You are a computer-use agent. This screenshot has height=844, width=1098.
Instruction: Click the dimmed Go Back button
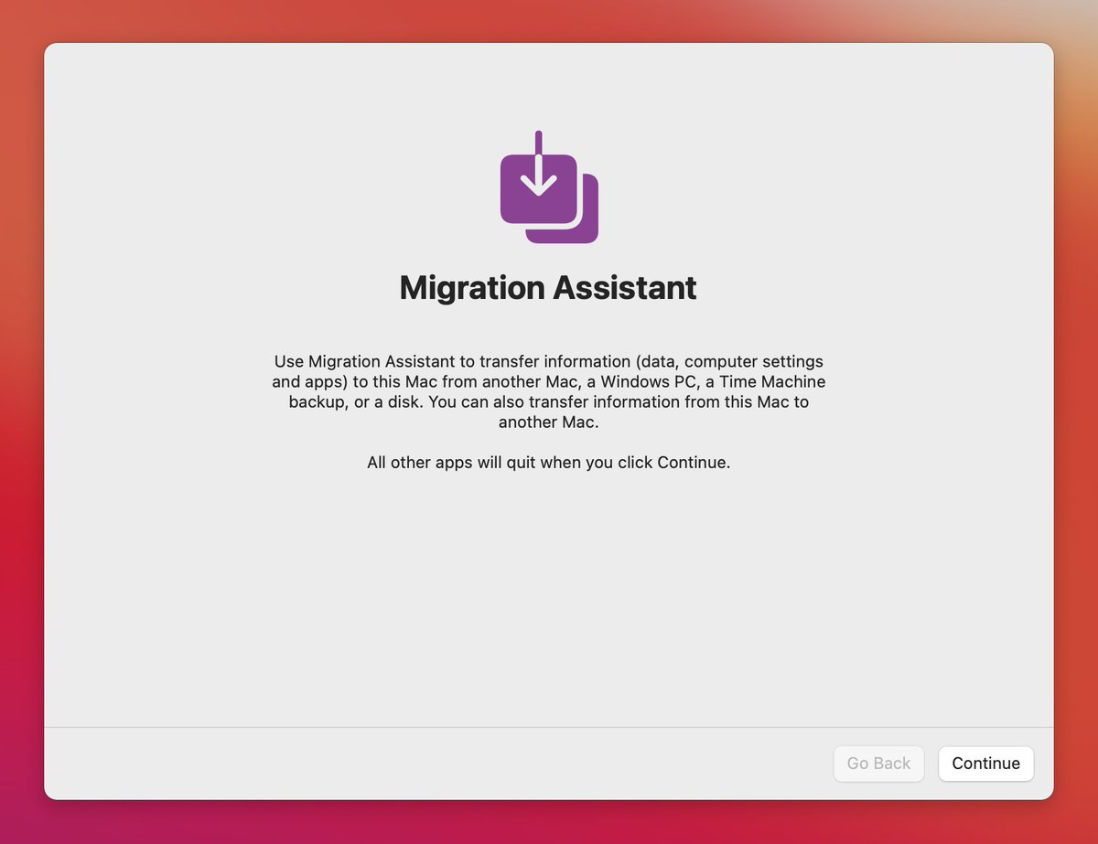[x=878, y=764]
